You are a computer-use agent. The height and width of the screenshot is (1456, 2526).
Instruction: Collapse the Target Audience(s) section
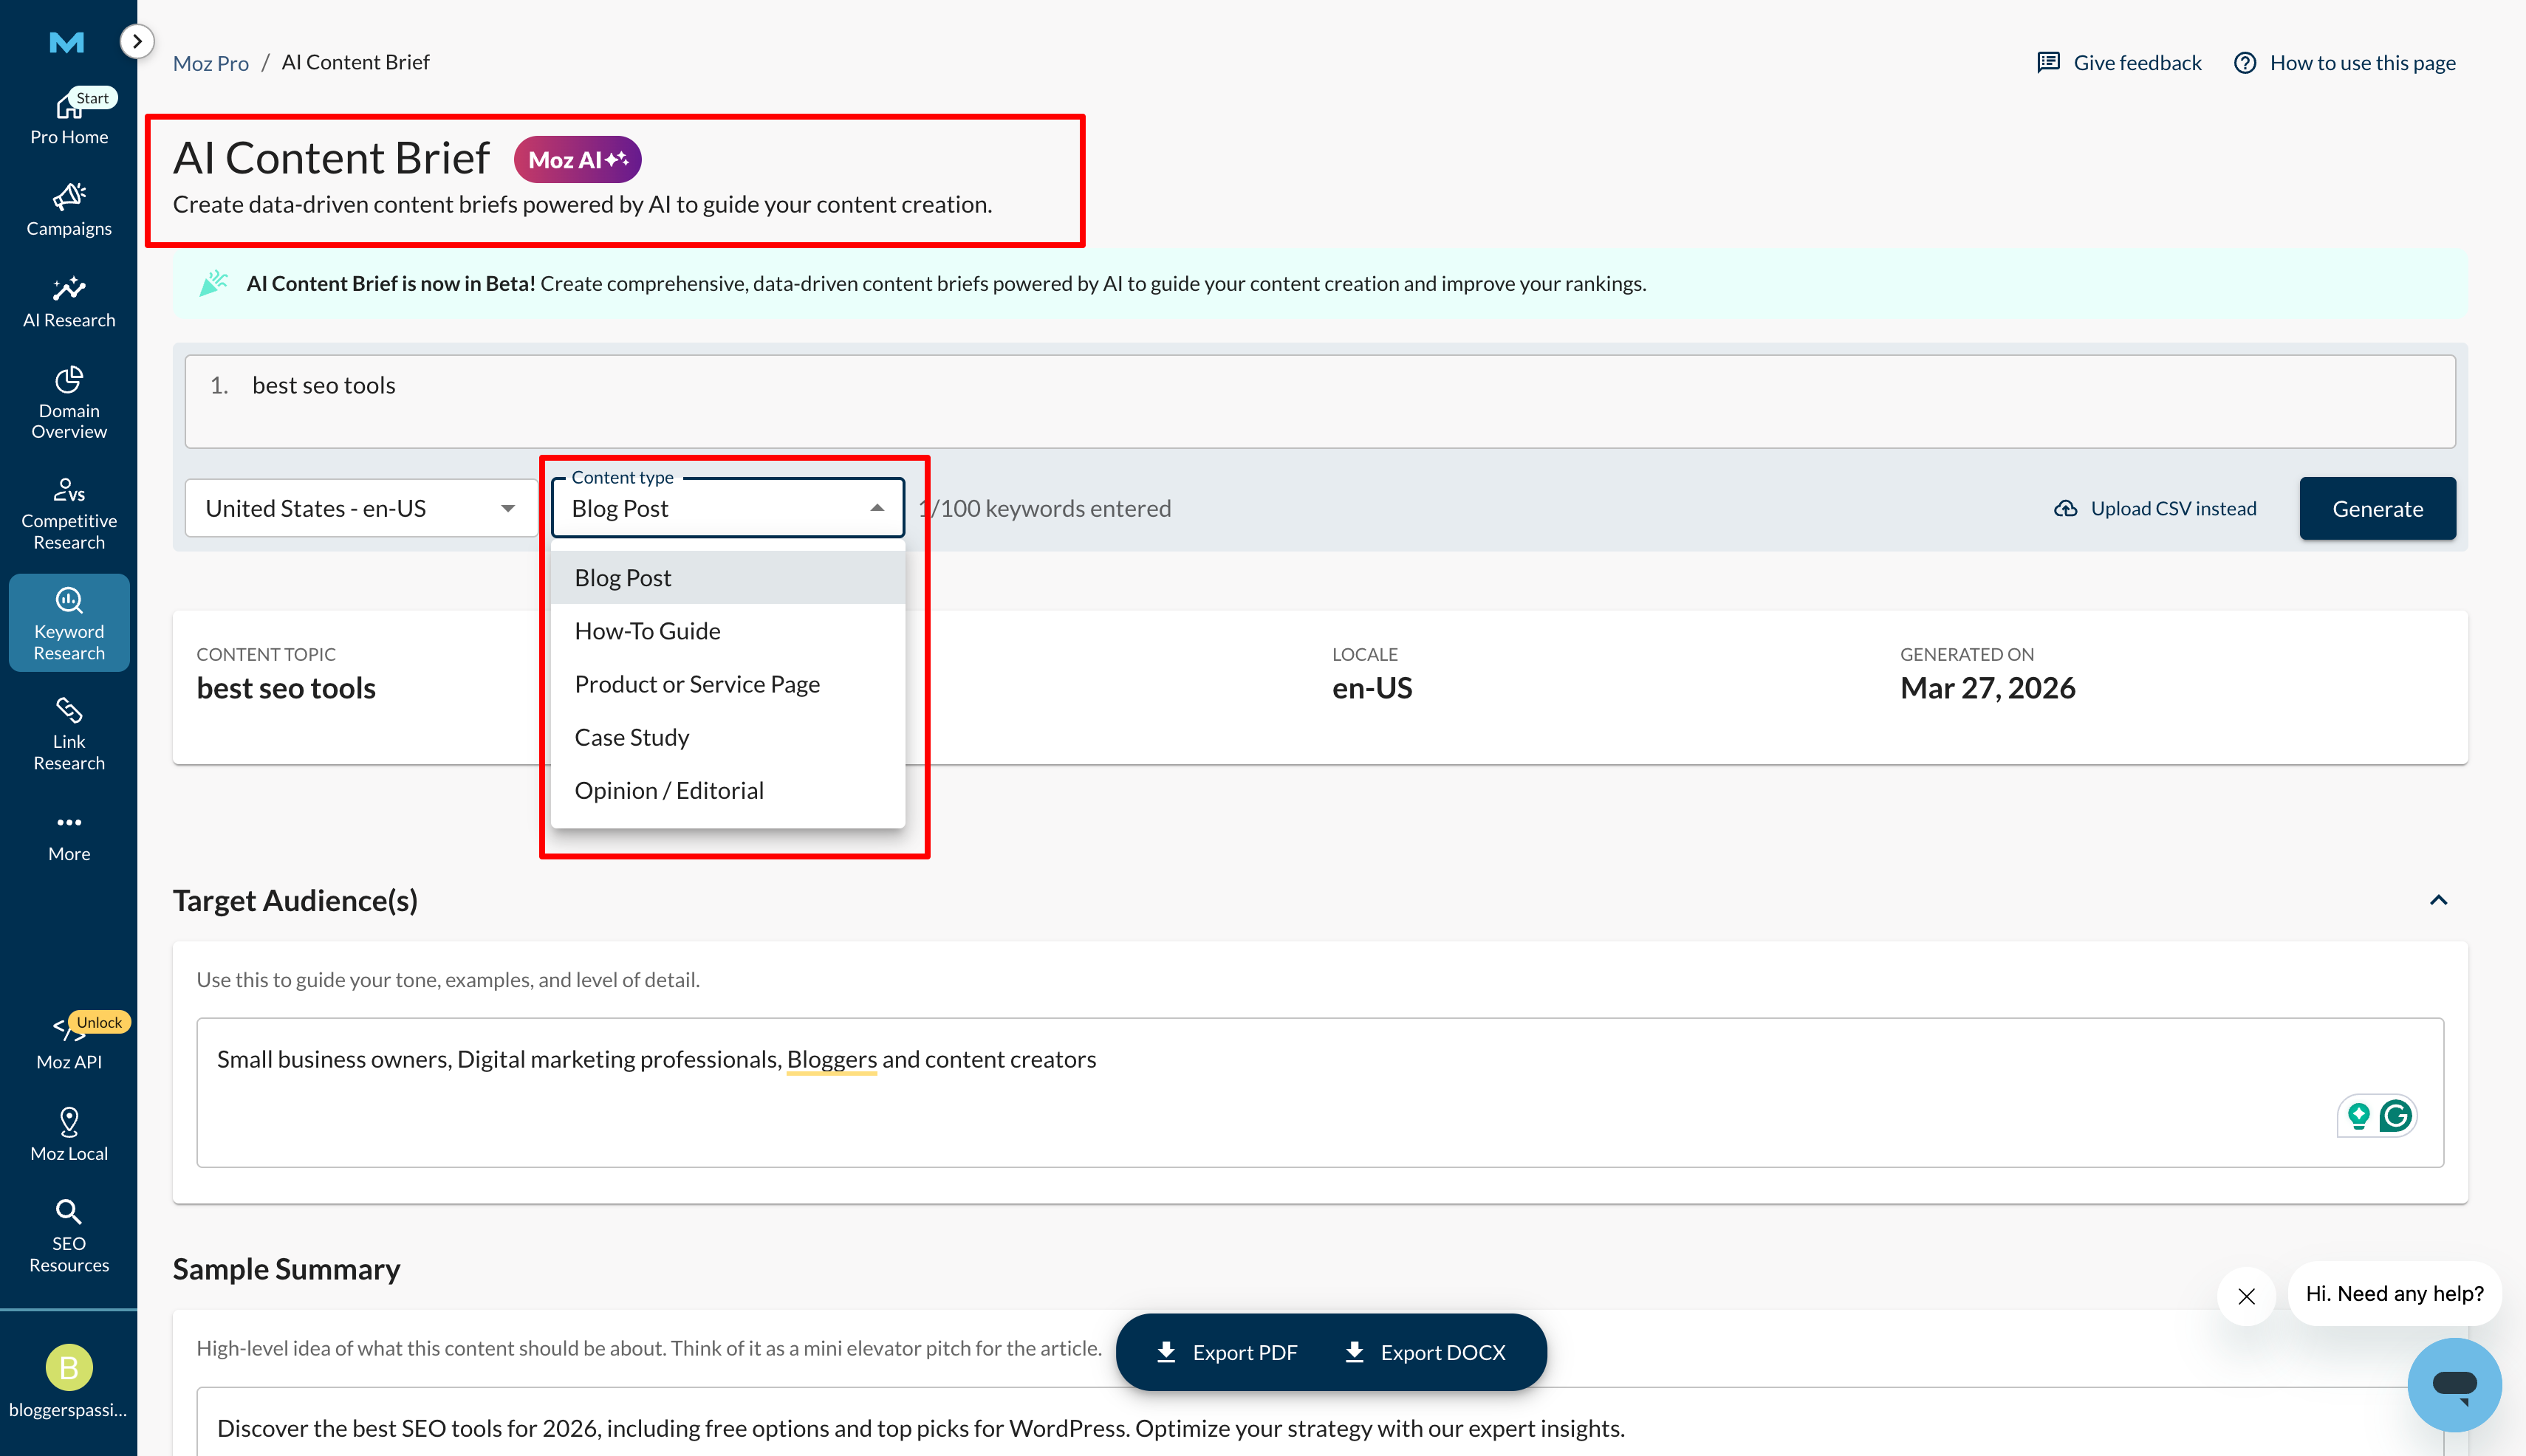click(x=2438, y=900)
